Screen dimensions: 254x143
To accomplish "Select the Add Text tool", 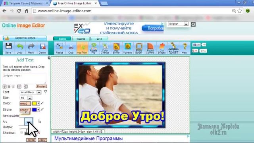I will coord(82,48).
